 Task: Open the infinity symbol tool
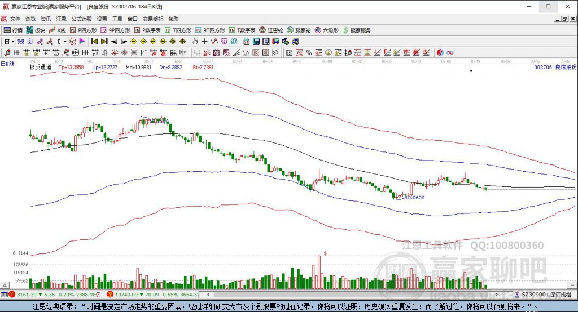pyautogui.click(x=450, y=52)
